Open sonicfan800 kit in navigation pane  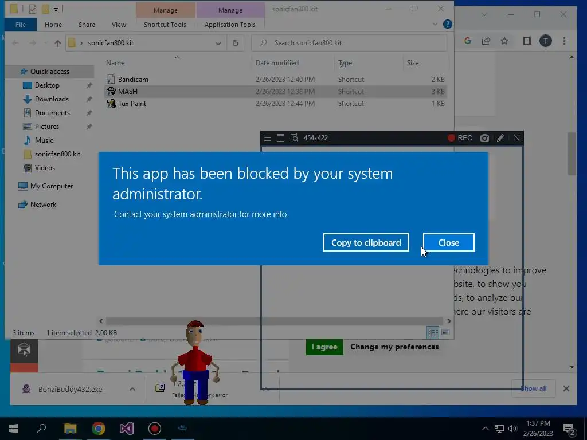[x=57, y=154]
